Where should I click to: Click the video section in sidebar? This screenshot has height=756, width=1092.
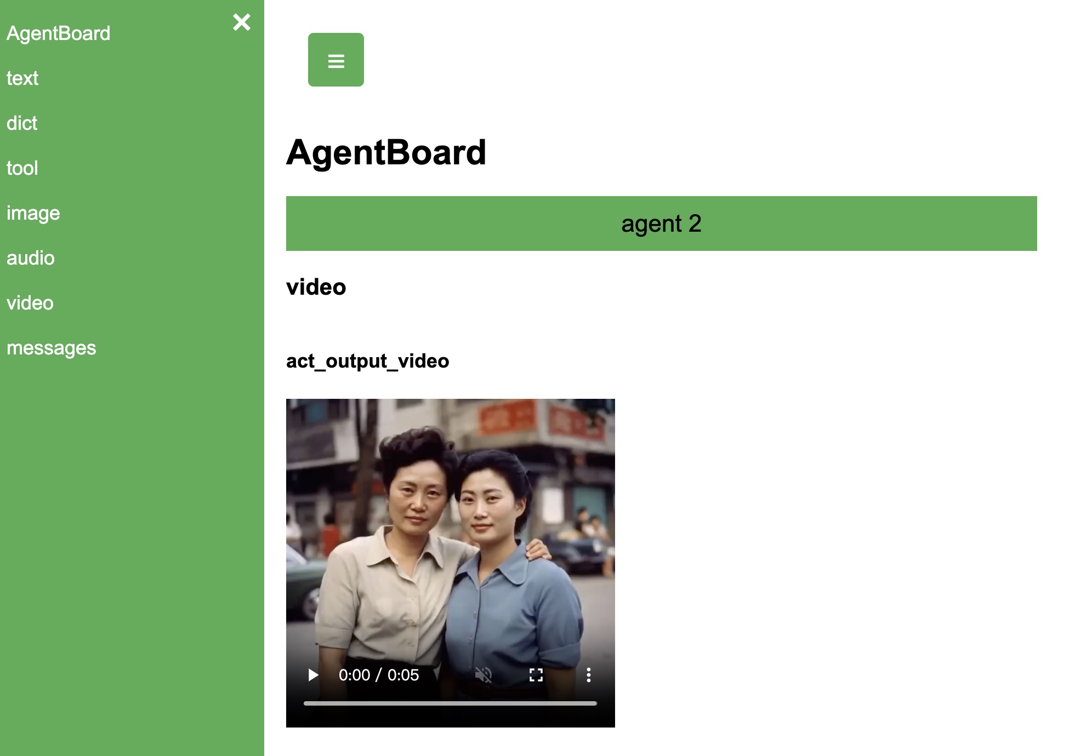(x=30, y=302)
